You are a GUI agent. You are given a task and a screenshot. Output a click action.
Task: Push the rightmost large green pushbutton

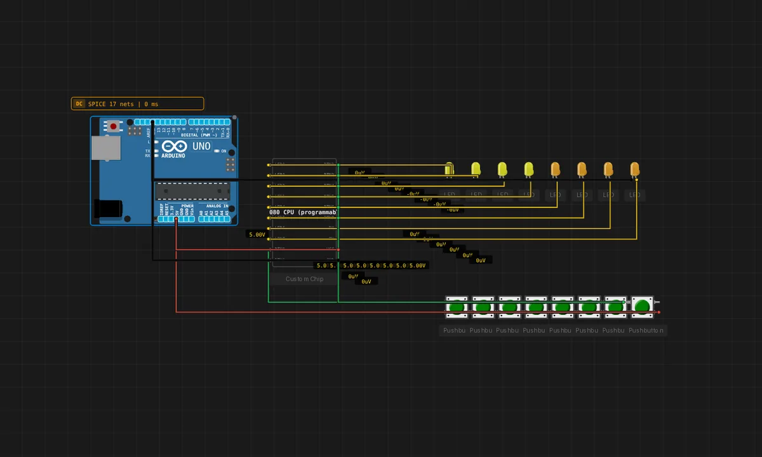coord(642,307)
